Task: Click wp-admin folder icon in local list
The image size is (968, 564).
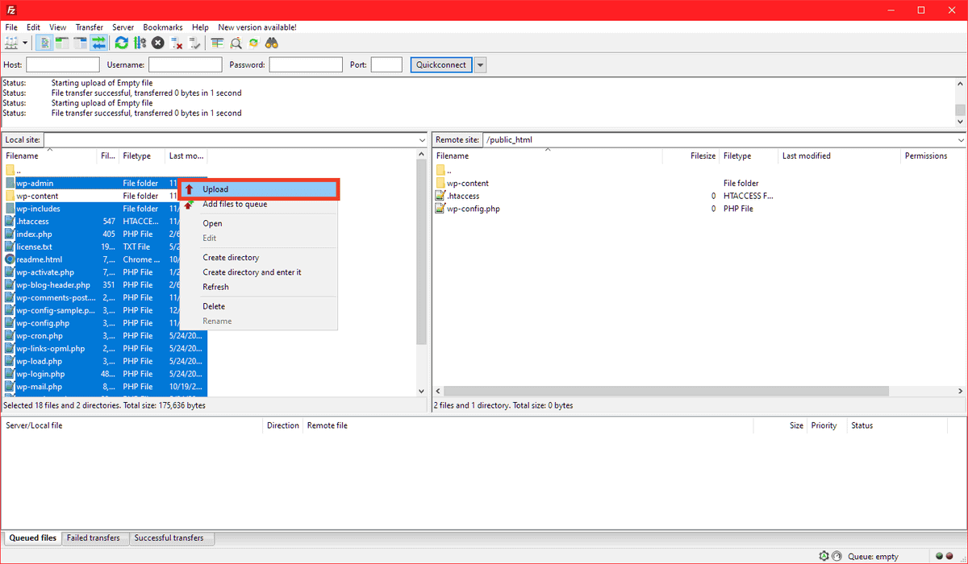Action: (x=10, y=183)
